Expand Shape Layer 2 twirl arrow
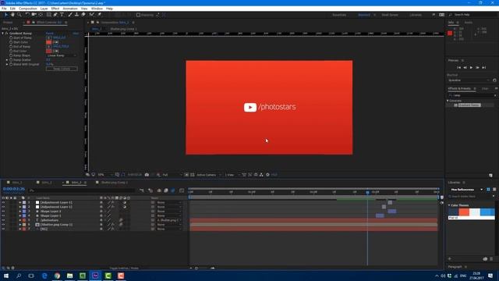499x281 pixels. coord(19,212)
